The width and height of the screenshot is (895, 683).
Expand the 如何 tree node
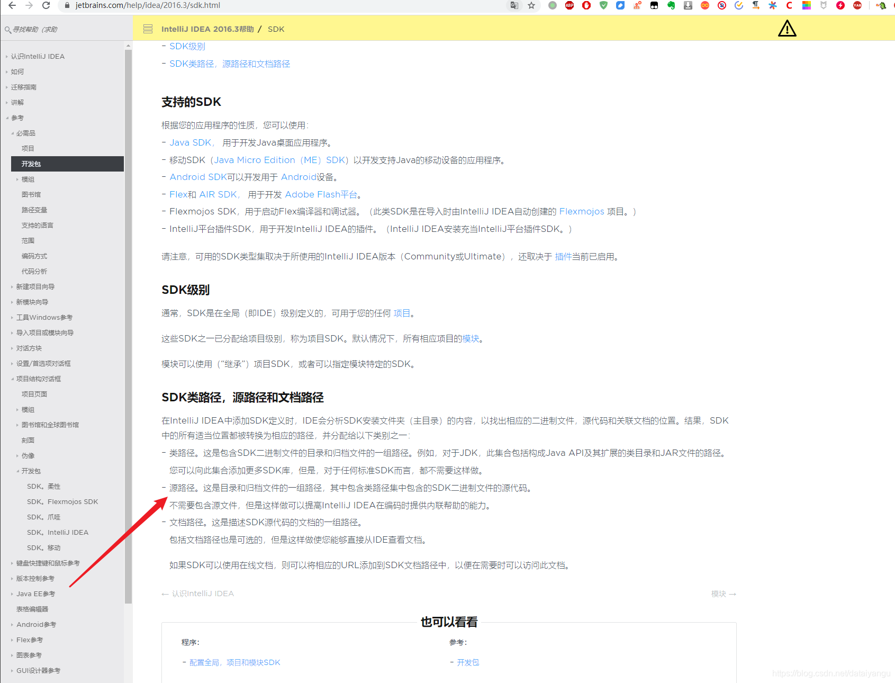click(6, 72)
